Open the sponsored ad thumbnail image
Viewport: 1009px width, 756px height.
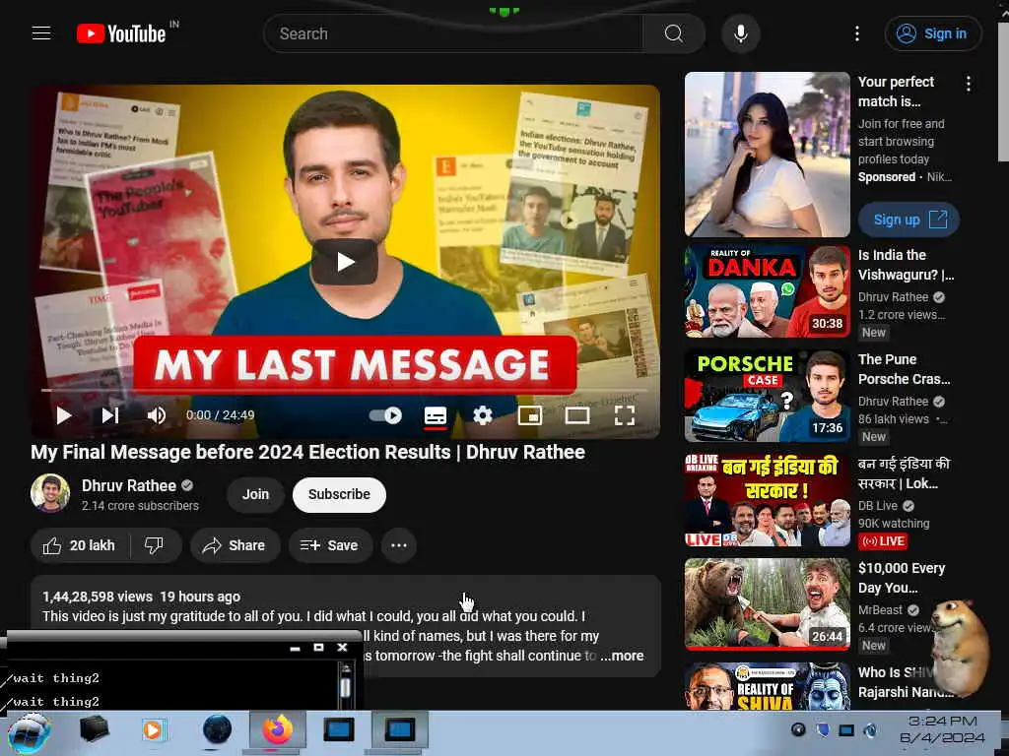tap(767, 155)
